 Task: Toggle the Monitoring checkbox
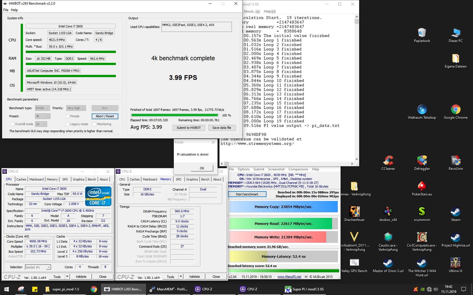point(94,124)
